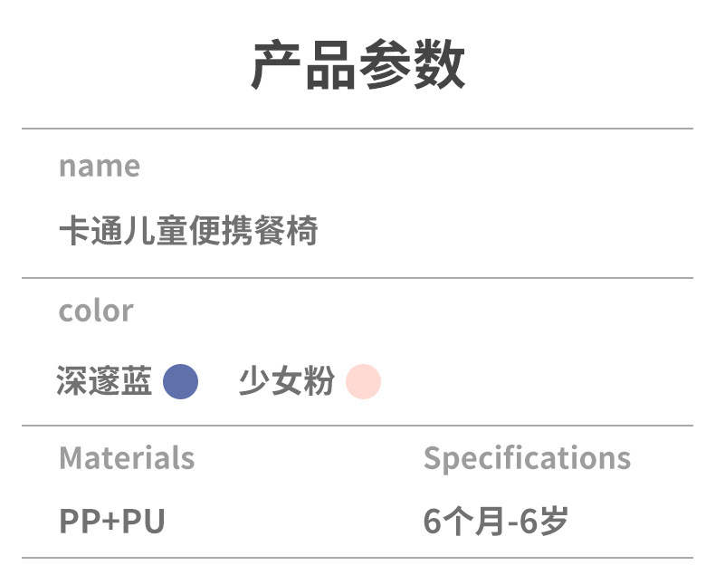Click the "Specifications" label
Image resolution: width=715 pixels, height=575 pixels.
[527, 457]
